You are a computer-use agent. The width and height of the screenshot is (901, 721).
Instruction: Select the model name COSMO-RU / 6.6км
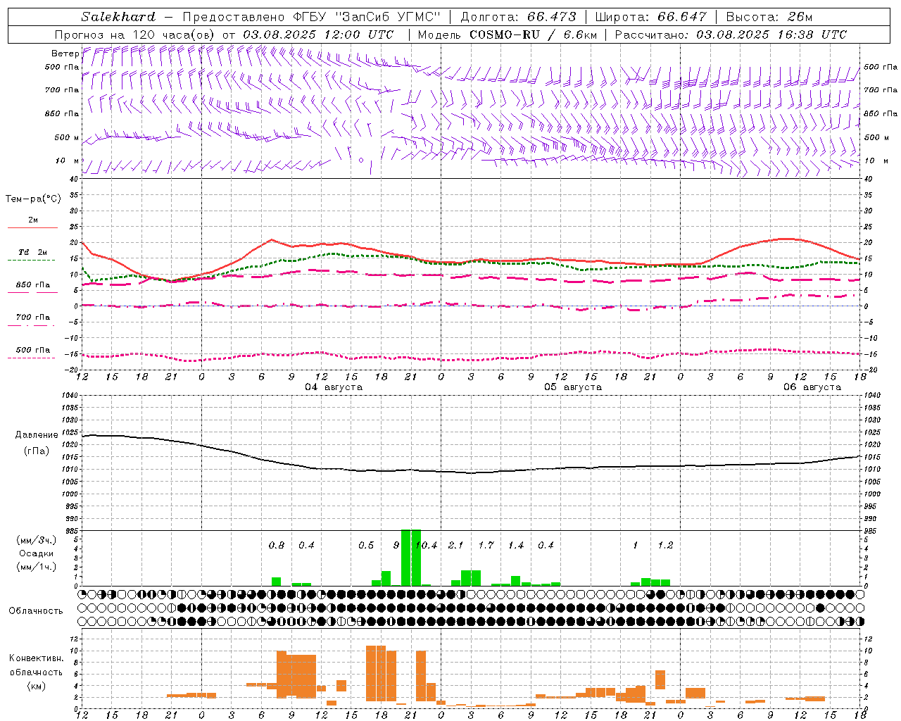tap(533, 35)
